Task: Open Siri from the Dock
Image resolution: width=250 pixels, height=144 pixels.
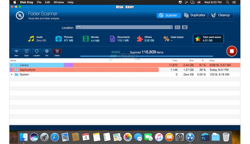Action: coord(34,137)
